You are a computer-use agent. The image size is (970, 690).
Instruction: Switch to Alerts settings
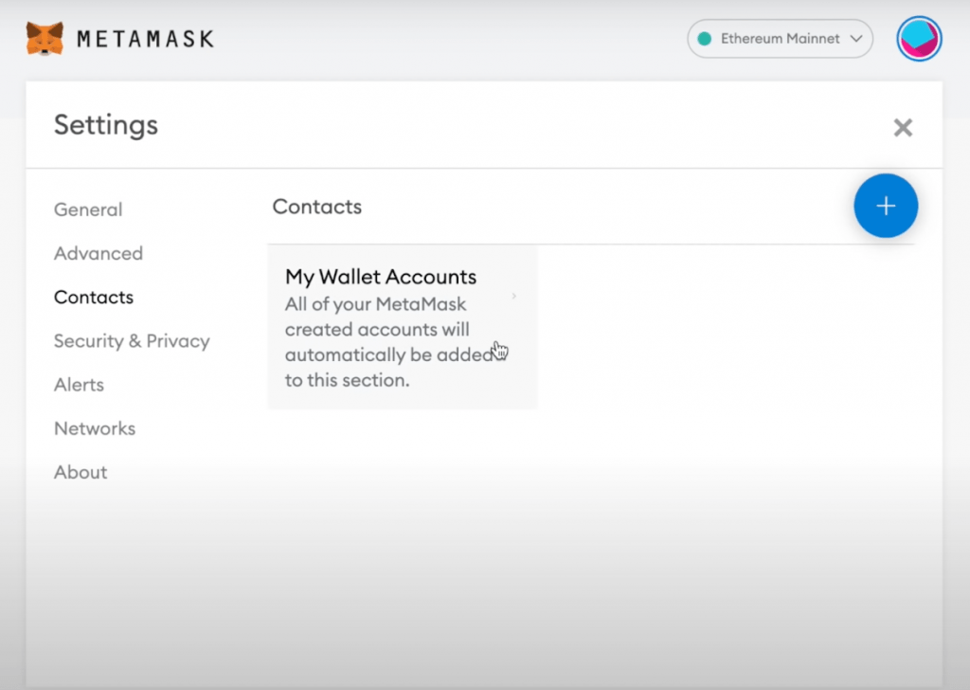80,385
